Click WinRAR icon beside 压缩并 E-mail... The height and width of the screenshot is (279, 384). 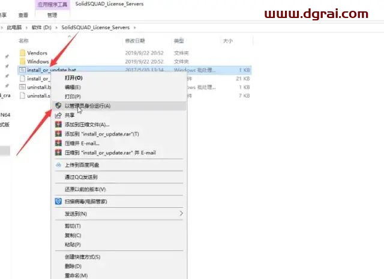tap(58, 143)
